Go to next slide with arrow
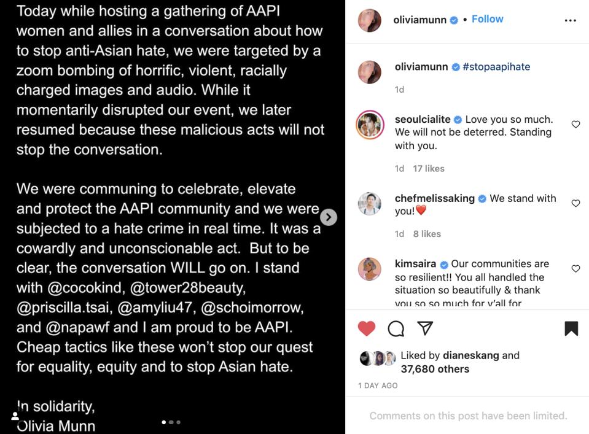This screenshot has width=589, height=434. 329,217
